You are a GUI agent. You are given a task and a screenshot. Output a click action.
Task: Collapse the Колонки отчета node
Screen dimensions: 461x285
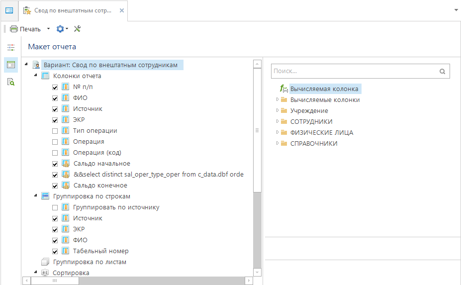(x=36, y=76)
